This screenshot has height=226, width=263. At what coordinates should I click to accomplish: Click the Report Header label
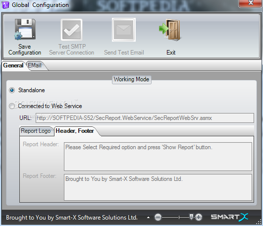[41, 144]
